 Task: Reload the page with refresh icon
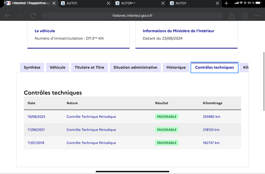[x=33, y=16]
